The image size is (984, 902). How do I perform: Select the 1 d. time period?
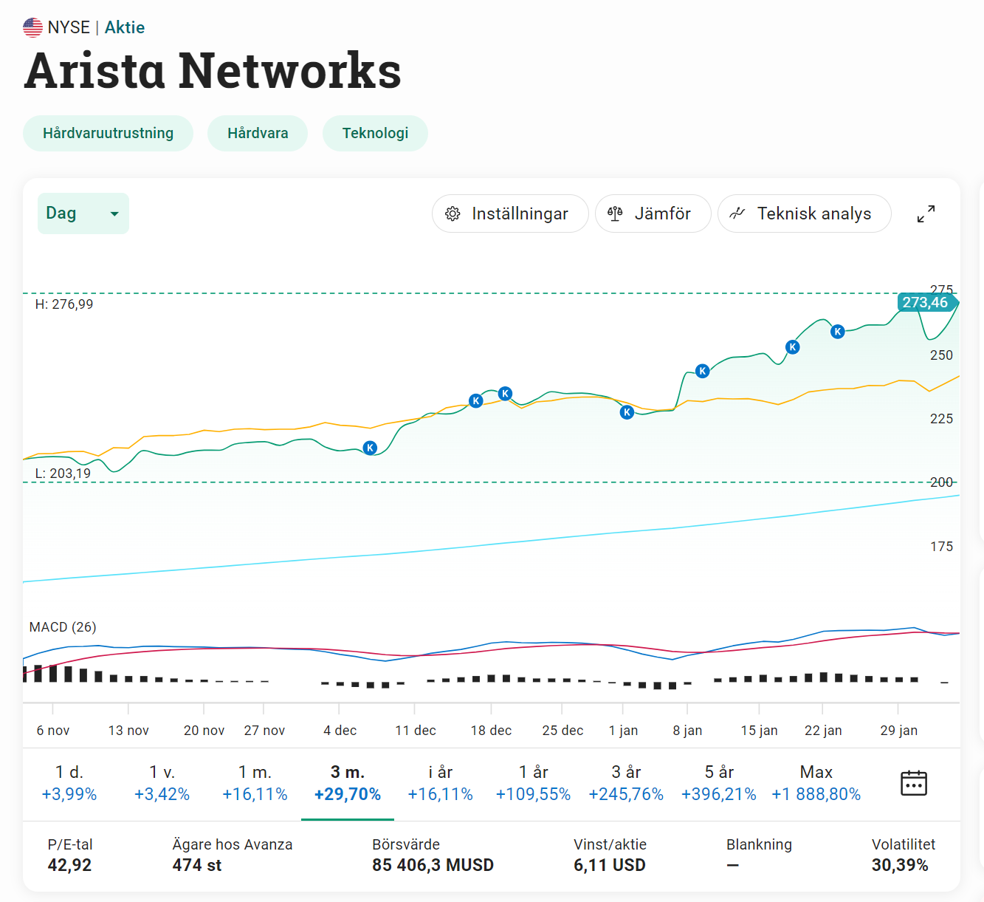coord(69,783)
